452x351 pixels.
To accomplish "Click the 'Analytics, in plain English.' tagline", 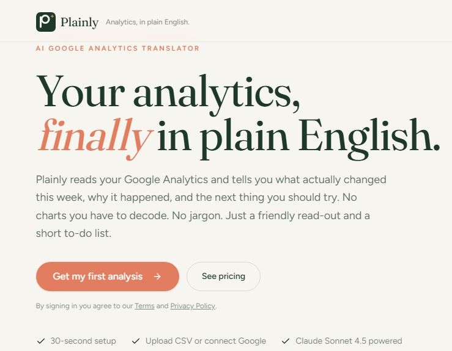I will pyautogui.click(x=147, y=22).
